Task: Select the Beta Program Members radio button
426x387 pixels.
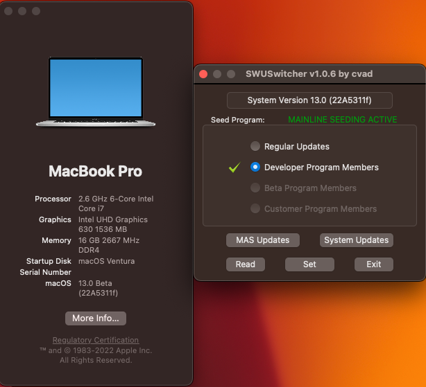Action: coord(255,188)
